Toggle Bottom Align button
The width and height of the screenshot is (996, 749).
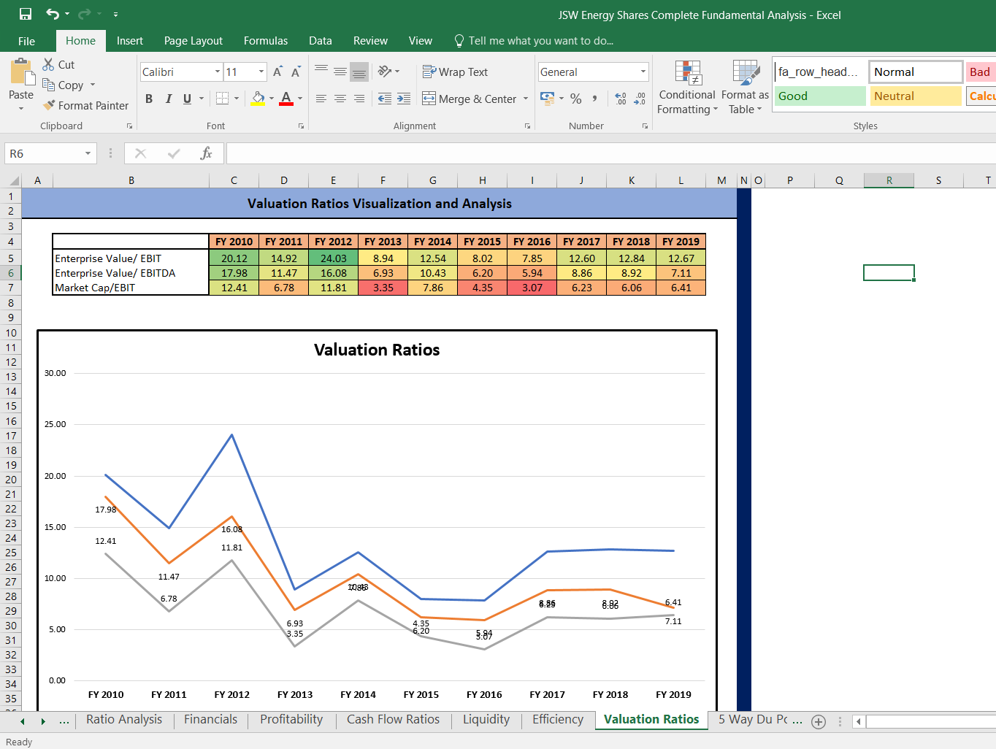[359, 72]
